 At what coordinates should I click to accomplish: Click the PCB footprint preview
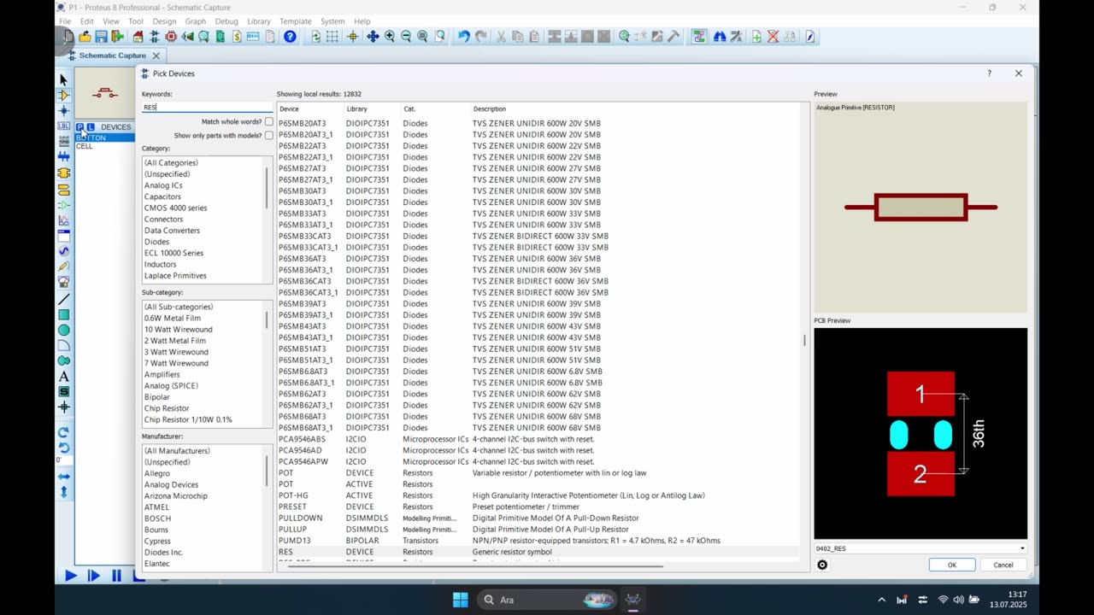click(920, 434)
